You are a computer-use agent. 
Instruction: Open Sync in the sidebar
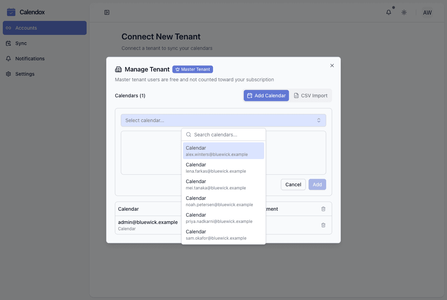[x=45, y=43]
